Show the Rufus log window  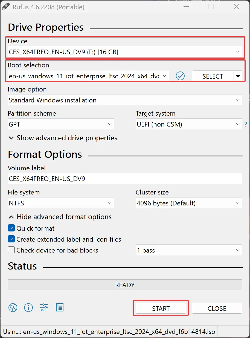[x=59, y=308]
